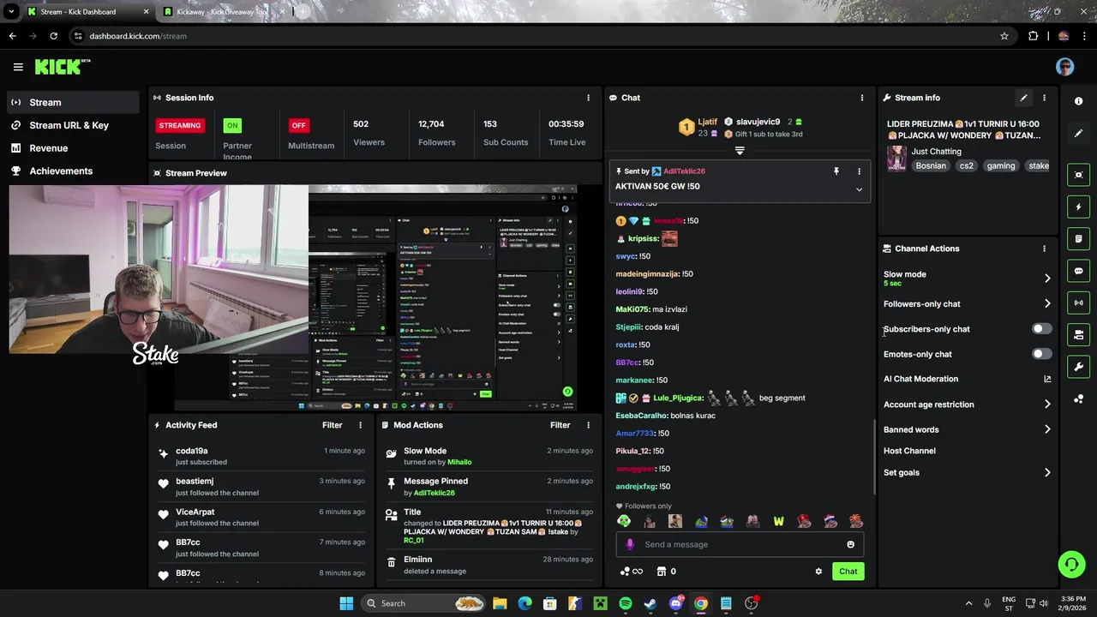
Task: Bookmark this page with star icon
Action: tap(1004, 36)
